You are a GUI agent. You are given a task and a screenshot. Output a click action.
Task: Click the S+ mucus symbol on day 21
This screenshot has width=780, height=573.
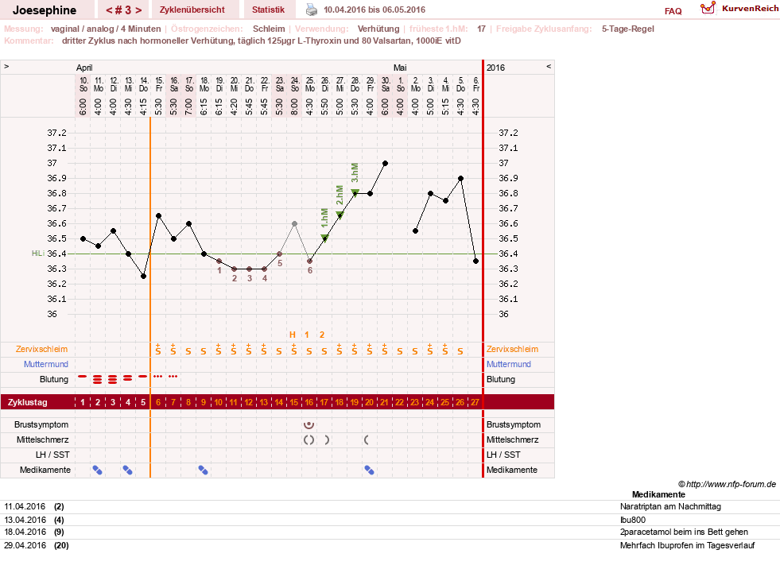tap(385, 349)
